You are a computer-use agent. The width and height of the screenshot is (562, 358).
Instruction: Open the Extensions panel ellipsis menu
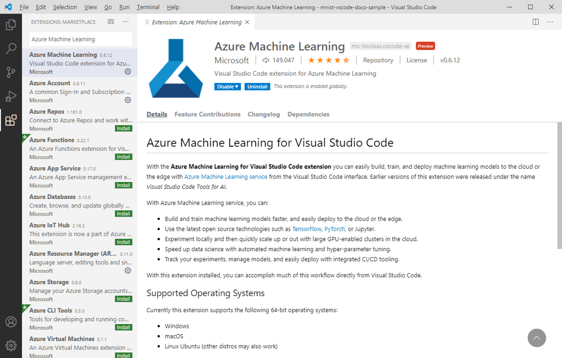pos(125,22)
